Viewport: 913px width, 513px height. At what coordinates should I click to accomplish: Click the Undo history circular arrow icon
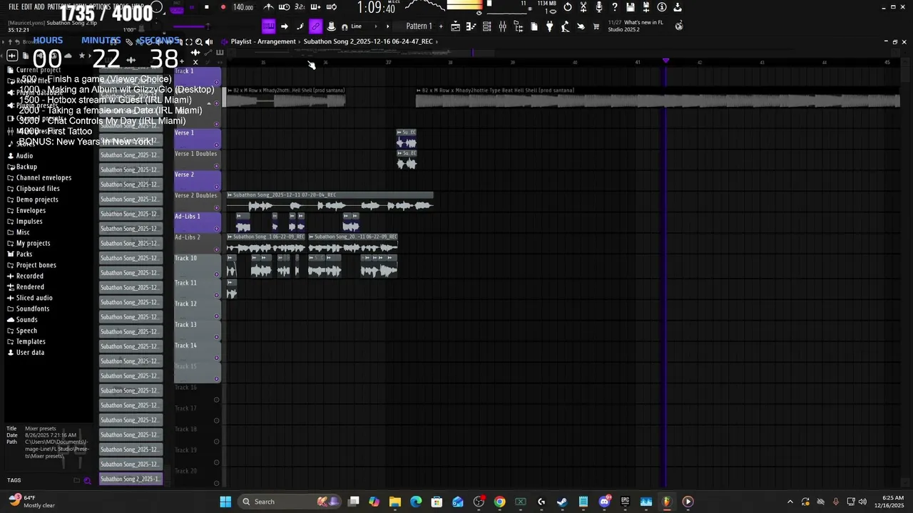click(x=567, y=7)
